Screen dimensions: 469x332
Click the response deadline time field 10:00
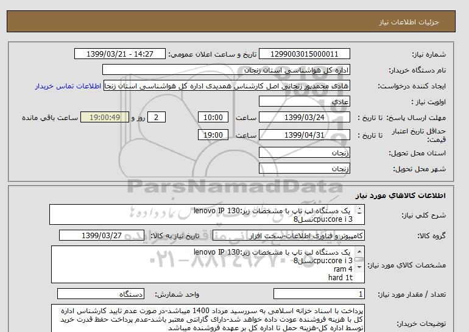(x=213, y=117)
